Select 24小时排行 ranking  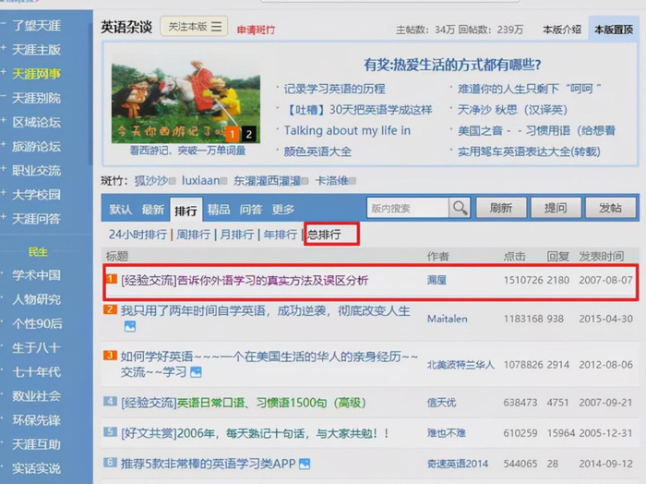point(138,235)
